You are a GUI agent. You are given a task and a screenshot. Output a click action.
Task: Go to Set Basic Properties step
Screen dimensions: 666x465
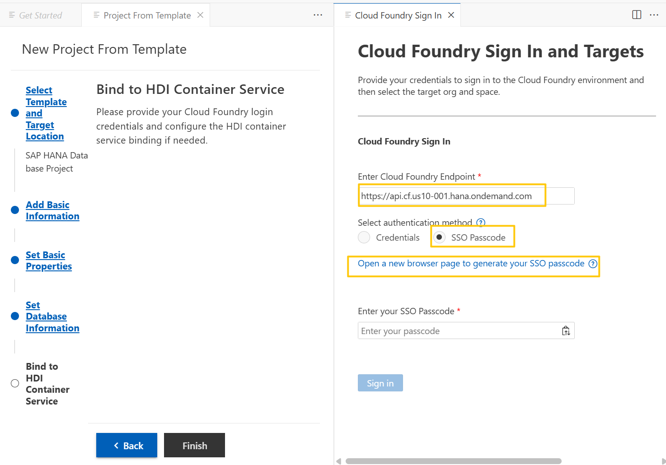[x=49, y=260]
